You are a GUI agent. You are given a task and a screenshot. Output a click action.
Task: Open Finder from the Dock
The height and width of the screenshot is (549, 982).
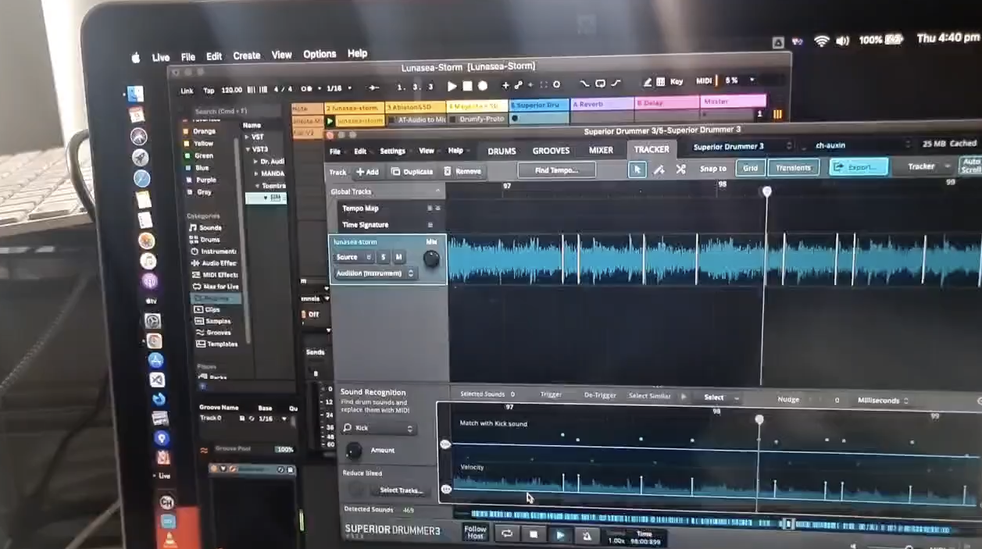pos(136,94)
